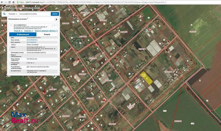Open the План ЗУ link
Viewport: 221px width, 131px height.
[18, 31]
